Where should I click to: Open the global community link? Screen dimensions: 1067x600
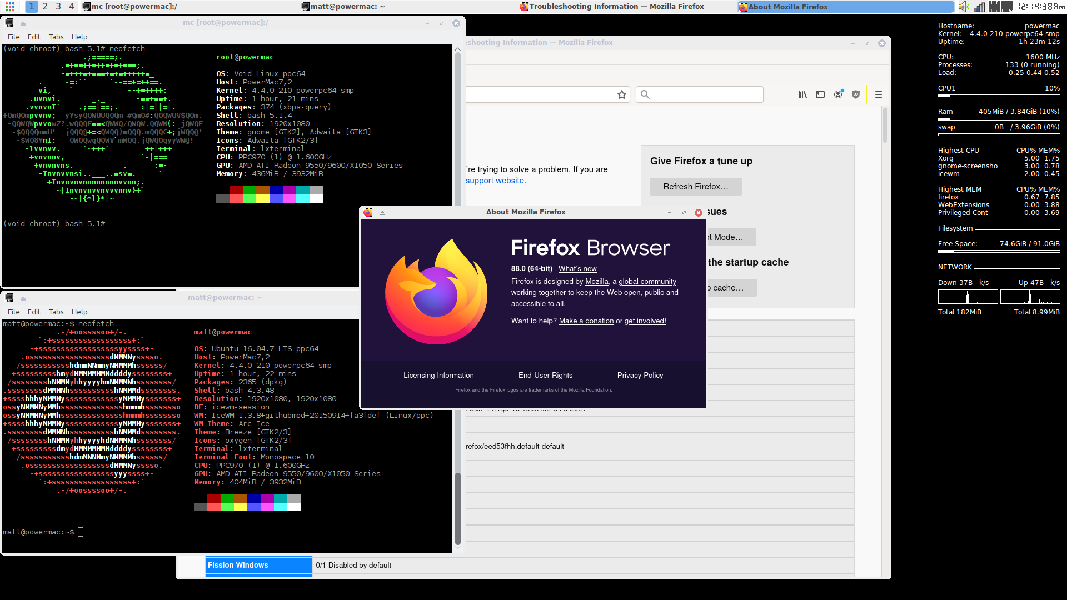(x=647, y=282)
